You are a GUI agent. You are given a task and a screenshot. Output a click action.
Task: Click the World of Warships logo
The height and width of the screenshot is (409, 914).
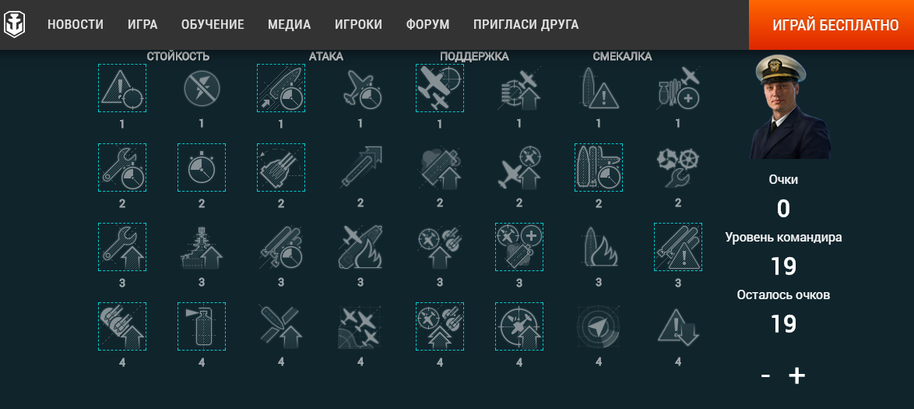[14, 24]
